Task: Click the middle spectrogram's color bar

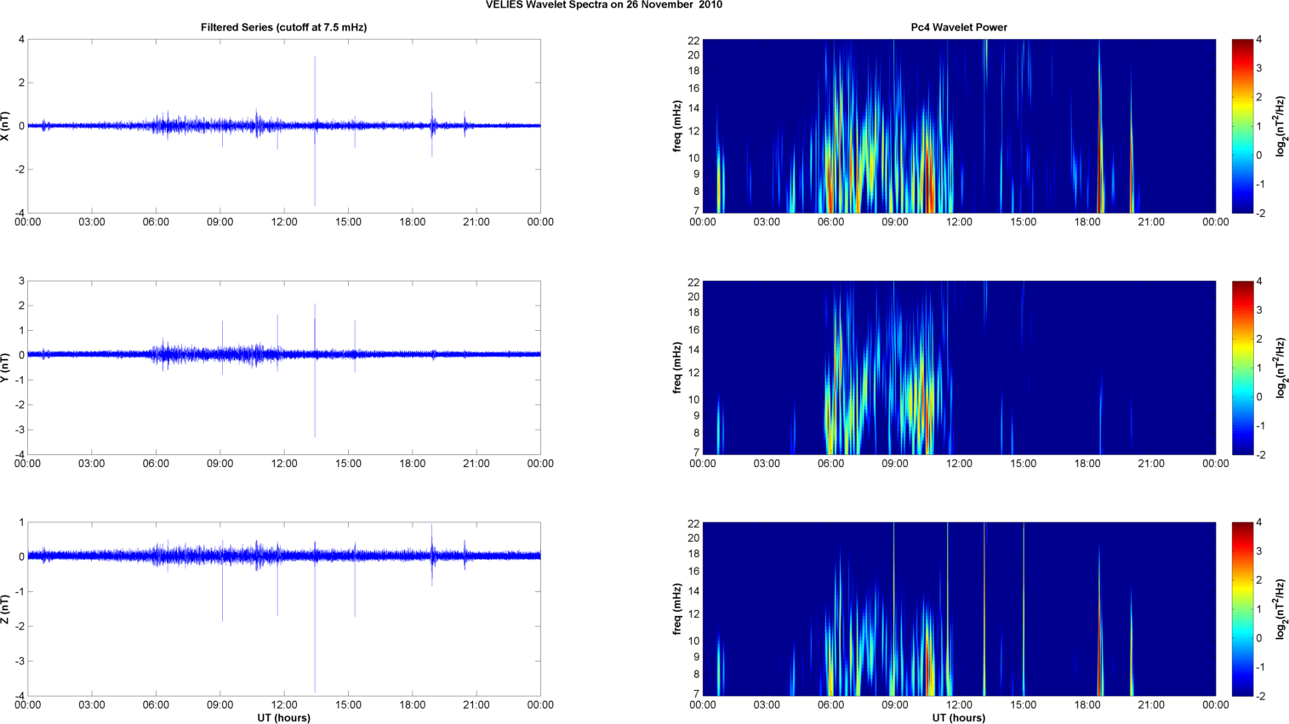Action: (1242, 368)
